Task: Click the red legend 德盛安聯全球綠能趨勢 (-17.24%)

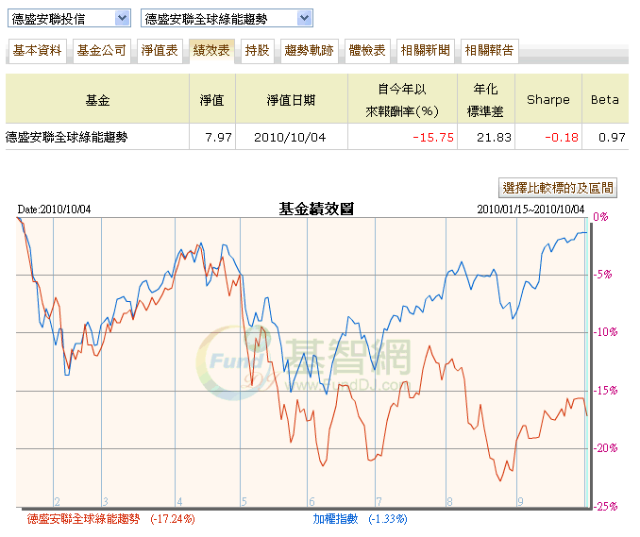Action: click(x=110, y=519)
